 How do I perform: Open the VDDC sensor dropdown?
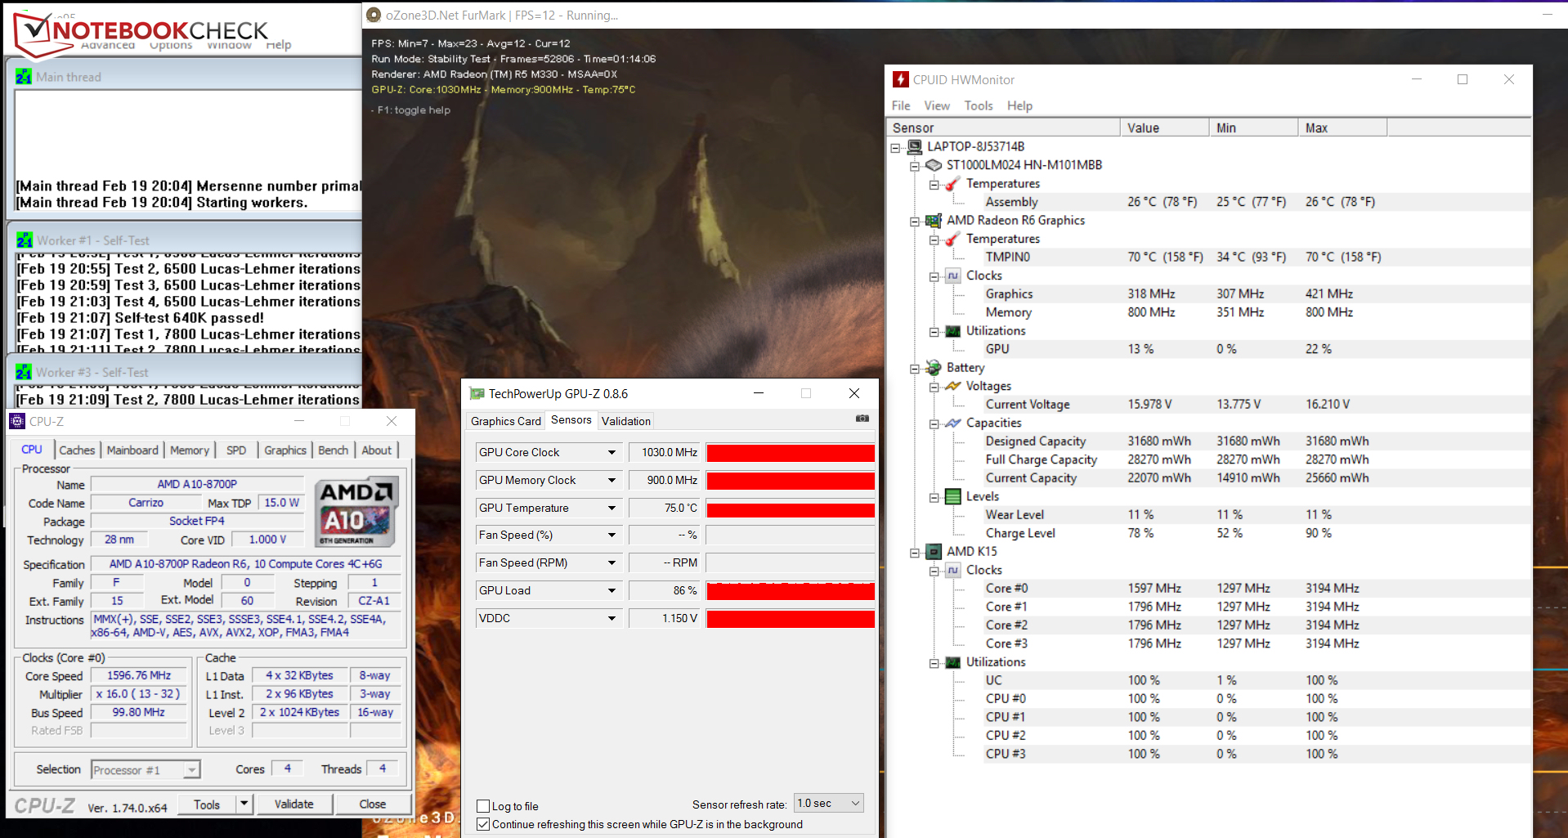pyautogui.click(x=612, y=618)
